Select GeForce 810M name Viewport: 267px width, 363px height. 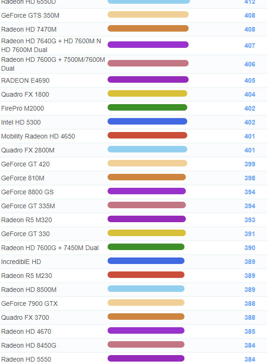23,178
